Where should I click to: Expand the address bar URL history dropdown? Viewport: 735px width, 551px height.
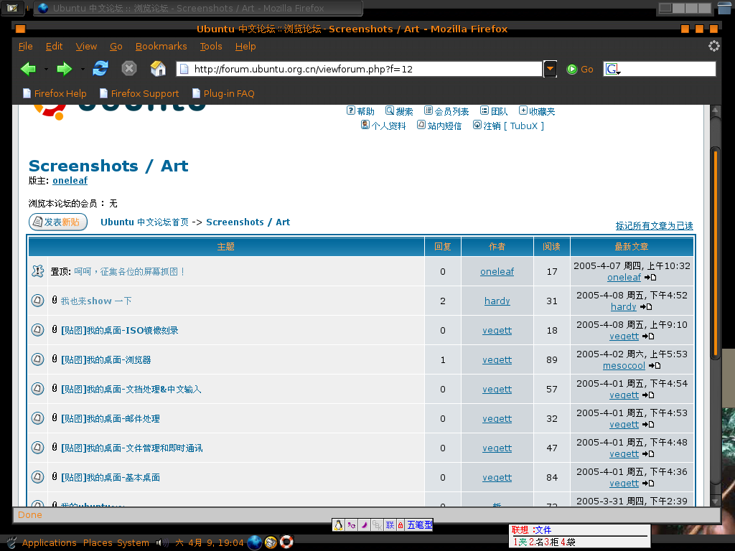(551, 70)
